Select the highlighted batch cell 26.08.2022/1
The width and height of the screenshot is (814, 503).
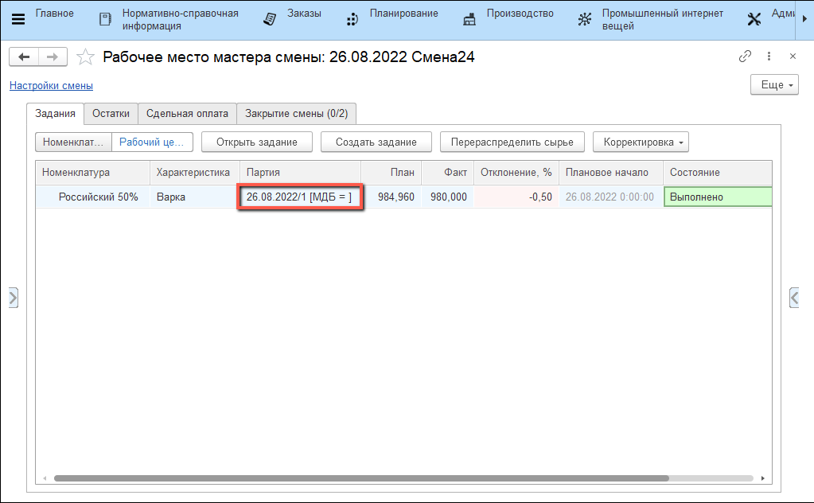tap(300, 197)
